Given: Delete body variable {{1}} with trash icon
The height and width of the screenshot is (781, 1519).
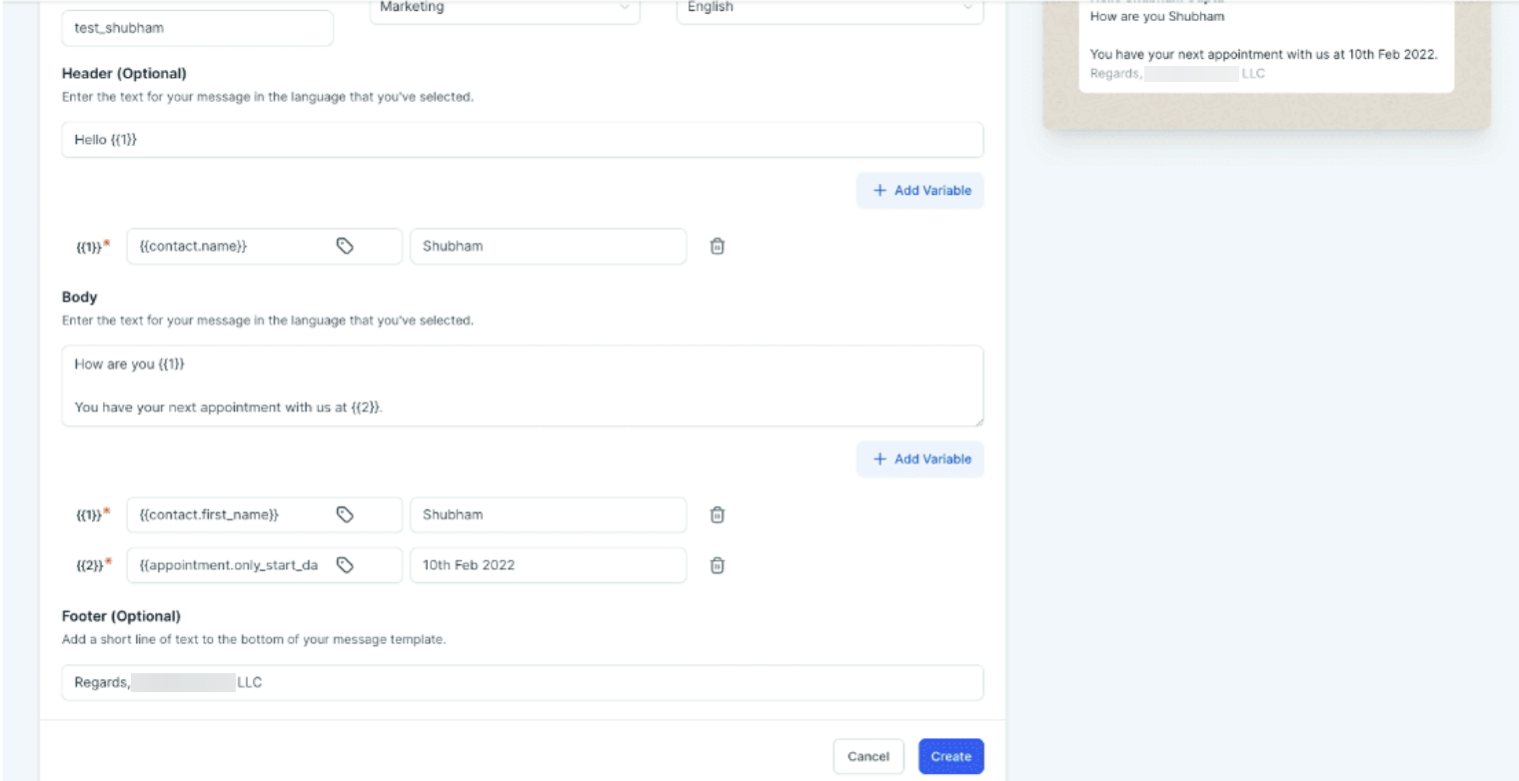Looking at the screenshot, I should coord(717,514).
